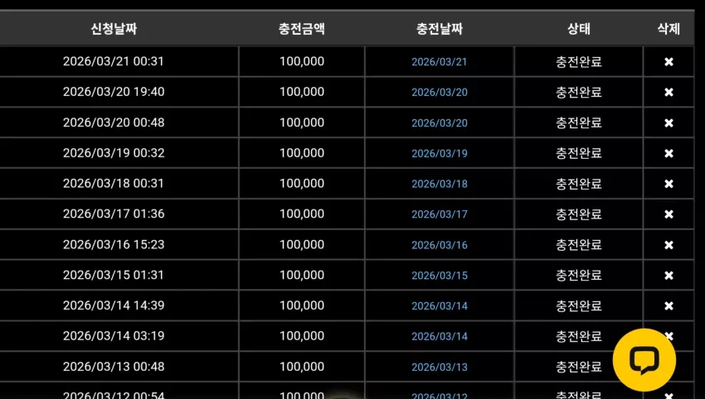
Task: Open the 2026/03/21 charge date link
Action: pos(440,62)
